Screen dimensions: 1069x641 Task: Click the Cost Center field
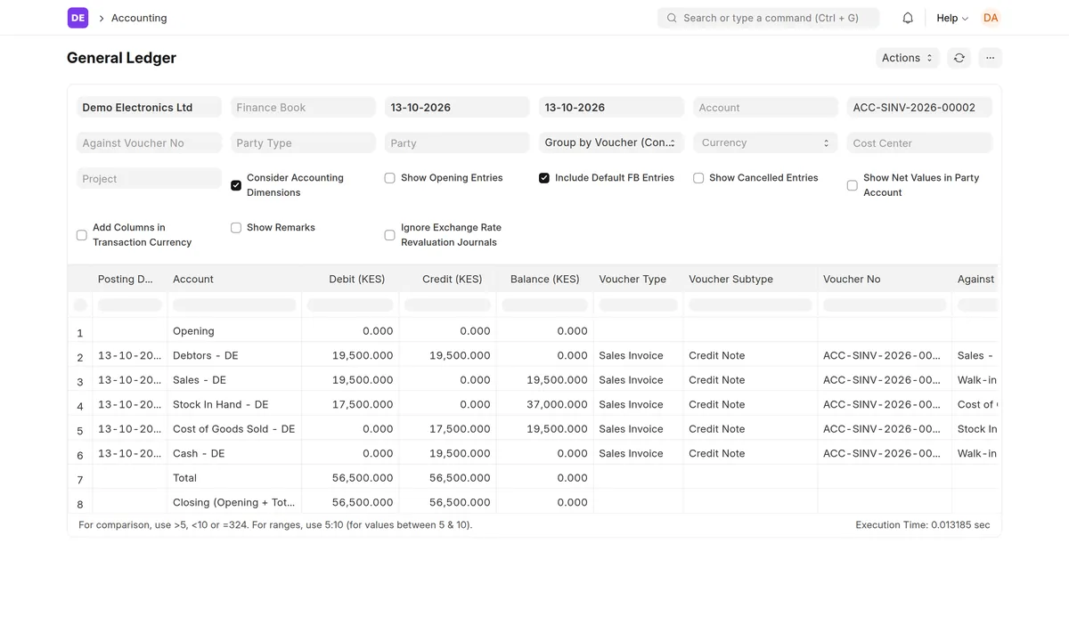click(x=919, y=142)
